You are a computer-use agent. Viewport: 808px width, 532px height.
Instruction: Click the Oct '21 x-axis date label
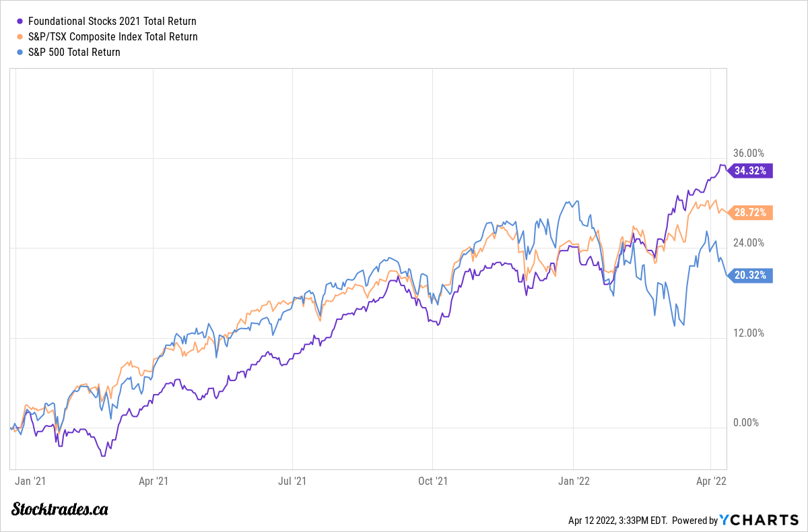432,481
